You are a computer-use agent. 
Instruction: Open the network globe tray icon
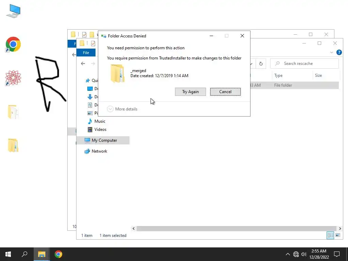click(296, 254)
